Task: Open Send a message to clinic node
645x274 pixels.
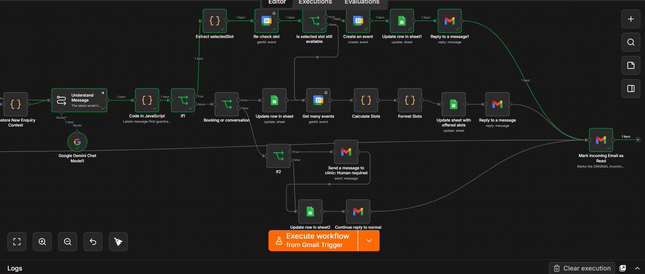Action: 346,152
